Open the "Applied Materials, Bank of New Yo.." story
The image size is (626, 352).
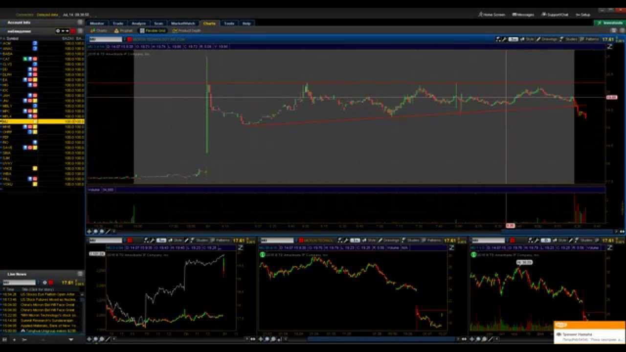(48, 326)
